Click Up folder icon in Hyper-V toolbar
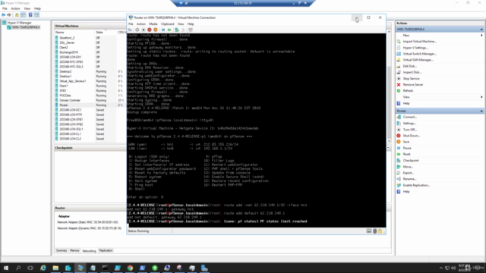The height and width of the screenshot is (273, 486). pyautogui.click(x=17, y=14)
